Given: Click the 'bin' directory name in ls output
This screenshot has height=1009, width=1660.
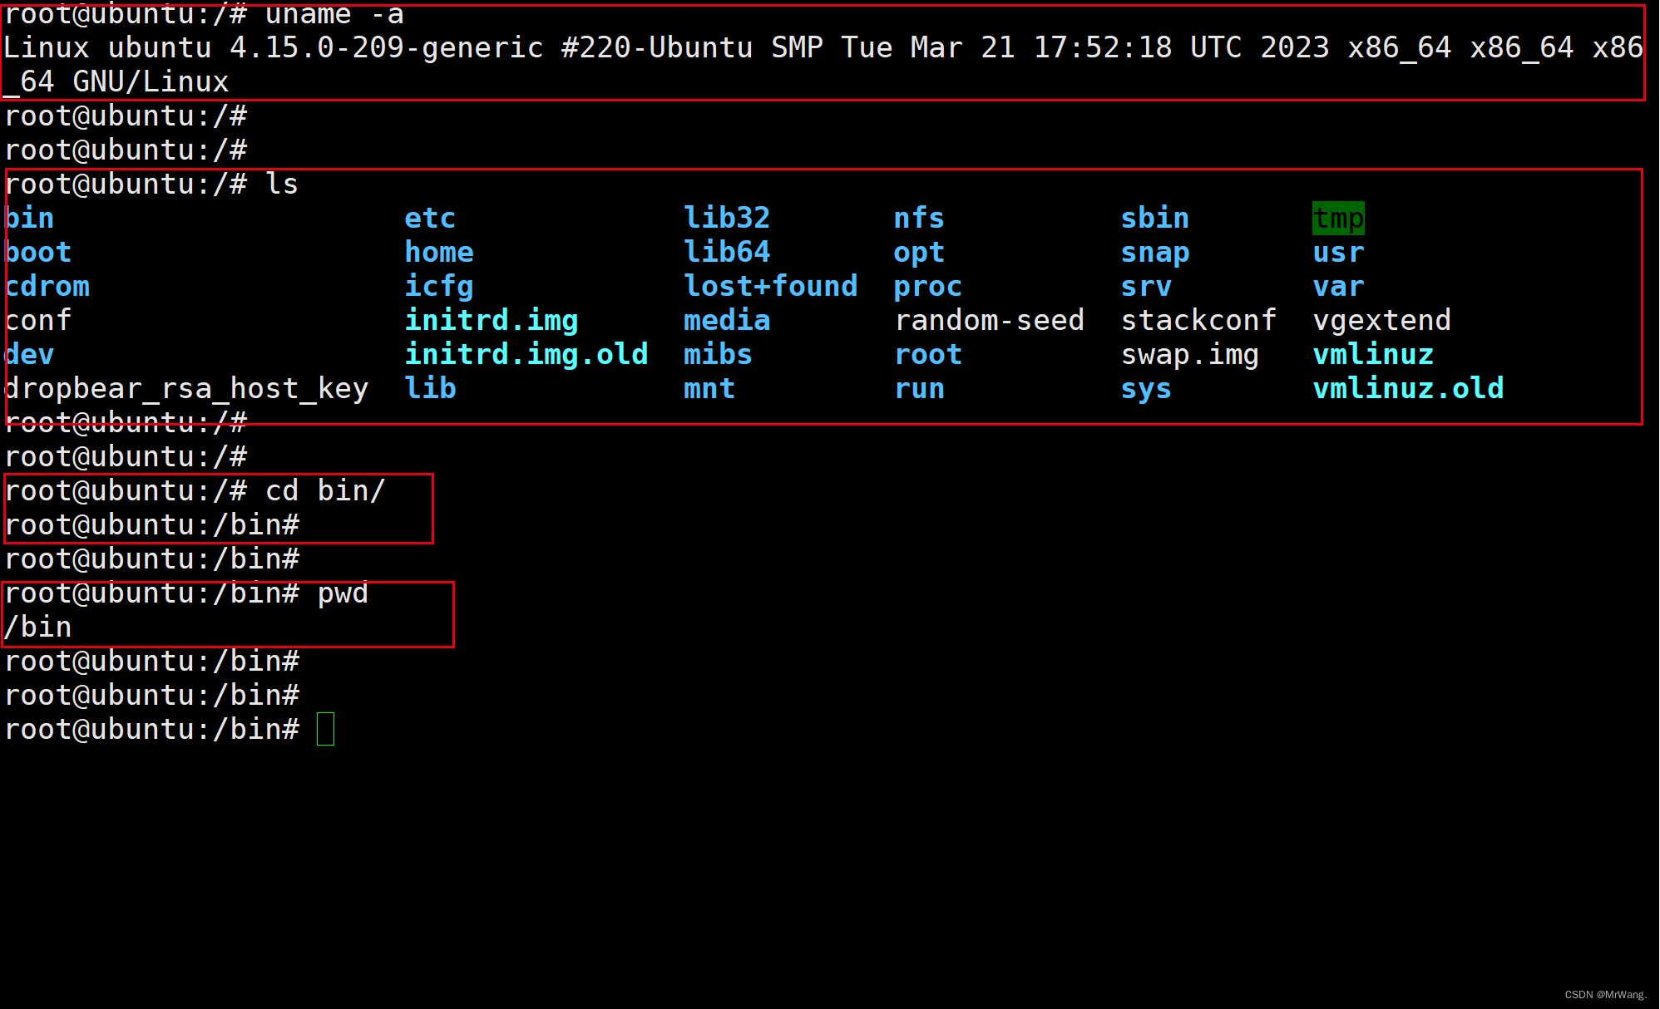Looking at the screenshot, I should pos(29,219).
